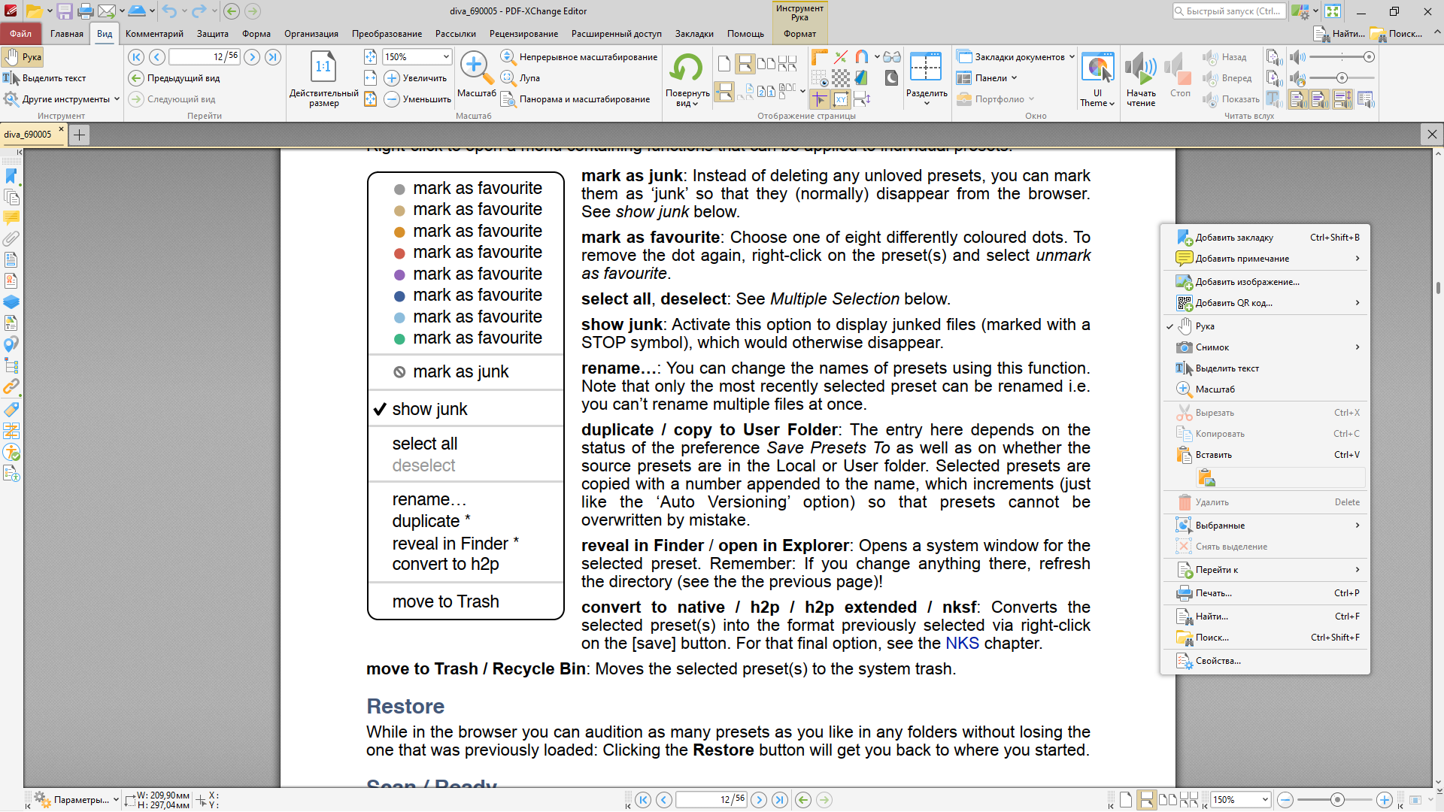This screenshot has width=1444, height=812.
Task: Choose Вставить in context menu
Action: (x=1264, y=455)
